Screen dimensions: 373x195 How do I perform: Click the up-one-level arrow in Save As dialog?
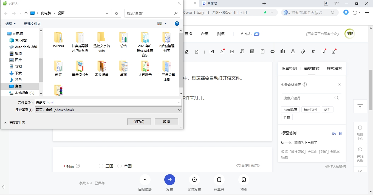pos(26,13)
